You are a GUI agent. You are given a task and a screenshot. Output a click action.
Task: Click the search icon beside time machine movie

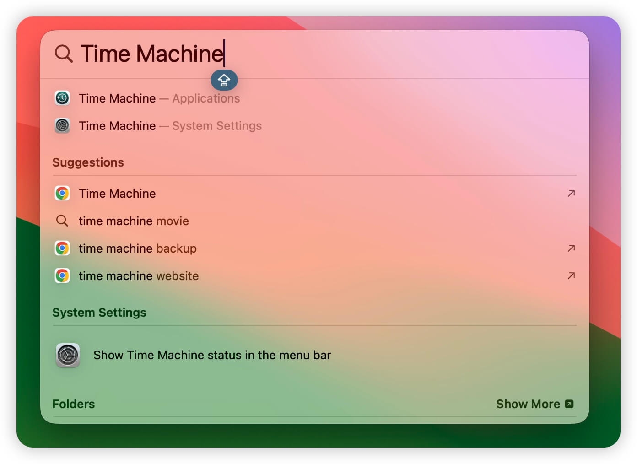[x=62, y=221]
